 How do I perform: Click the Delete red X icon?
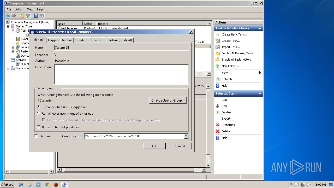click(x=218, y=131)
